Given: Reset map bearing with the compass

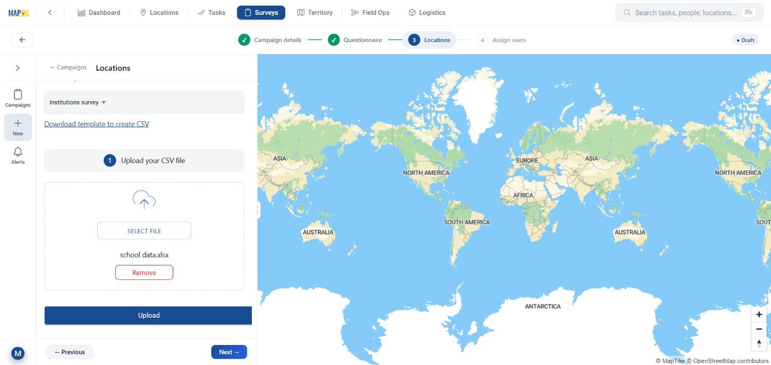Looking at the screenshot, I should coord(759,344).
